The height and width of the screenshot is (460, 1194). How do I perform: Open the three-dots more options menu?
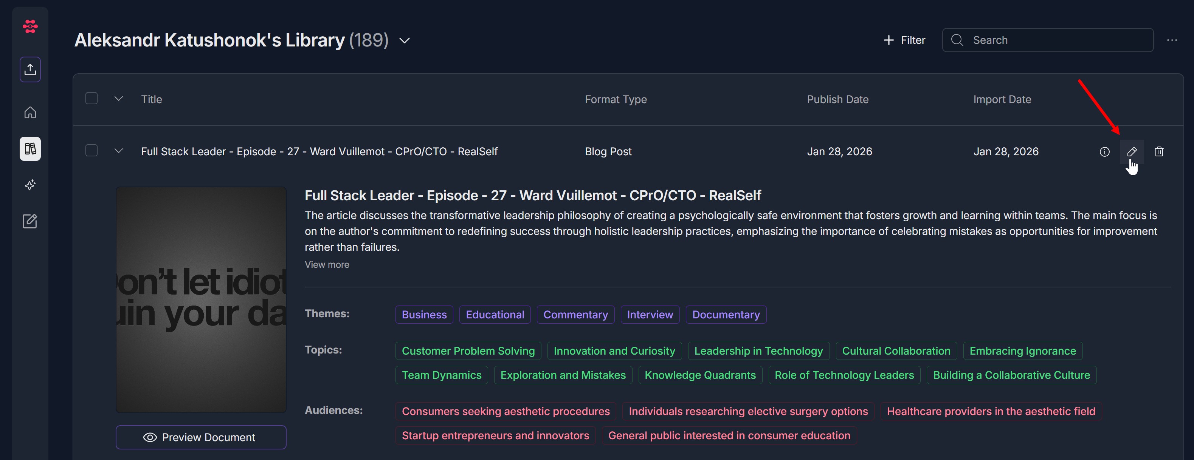pyautogui.click(x=1172, y=40)
